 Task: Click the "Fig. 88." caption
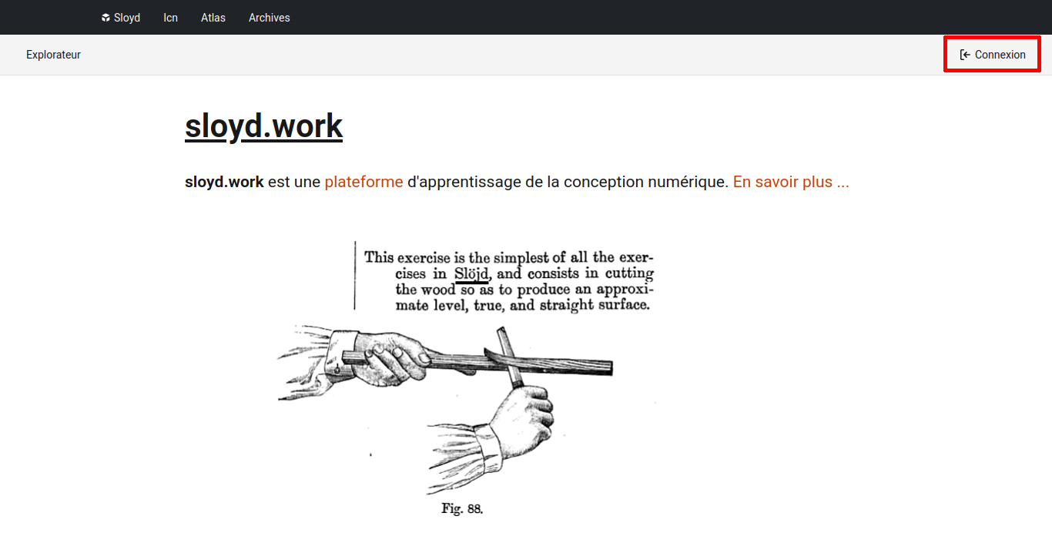coord(462,508)
